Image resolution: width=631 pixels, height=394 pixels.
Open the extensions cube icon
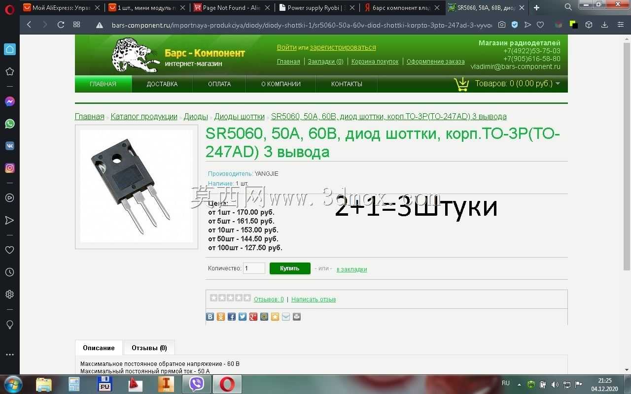(589, 25)
